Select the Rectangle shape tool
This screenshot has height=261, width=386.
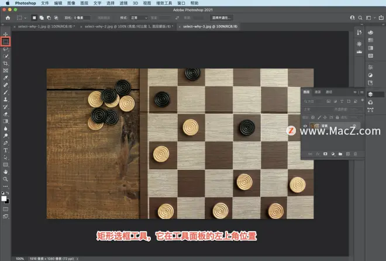click(x=5, y=165)
